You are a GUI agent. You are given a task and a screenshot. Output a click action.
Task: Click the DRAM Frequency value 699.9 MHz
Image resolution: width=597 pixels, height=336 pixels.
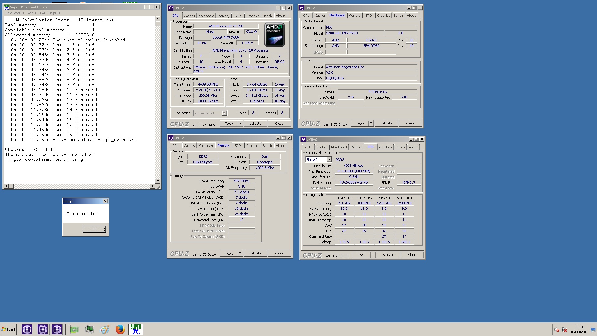242,181
